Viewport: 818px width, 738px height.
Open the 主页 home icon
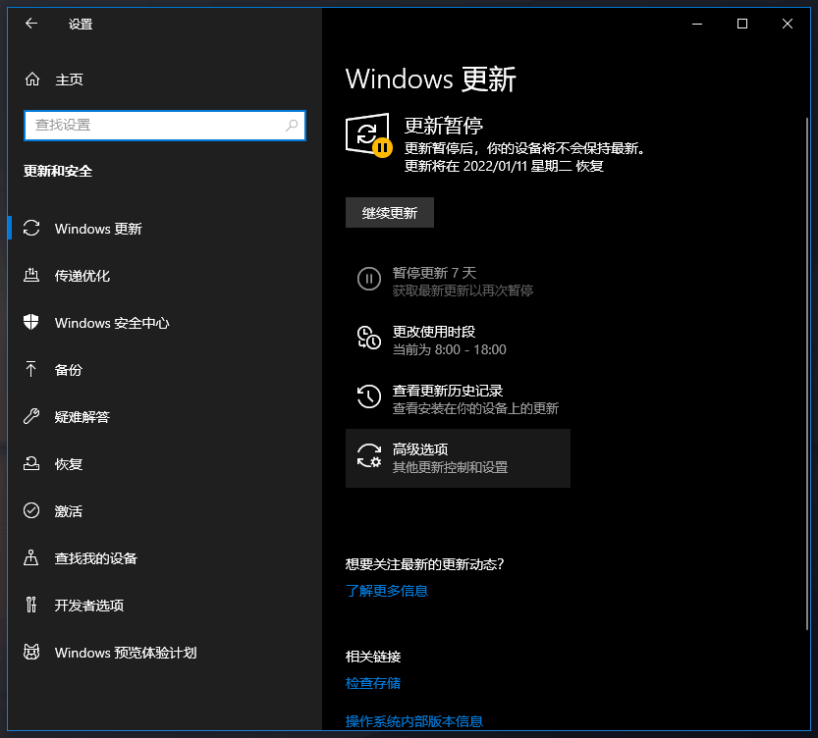click(x=32, y=79)
